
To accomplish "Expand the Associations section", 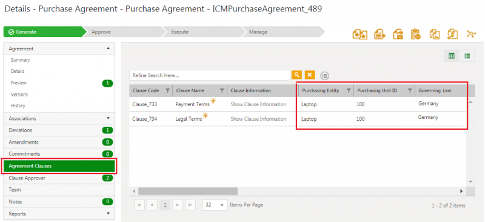I will click(108, 118).
